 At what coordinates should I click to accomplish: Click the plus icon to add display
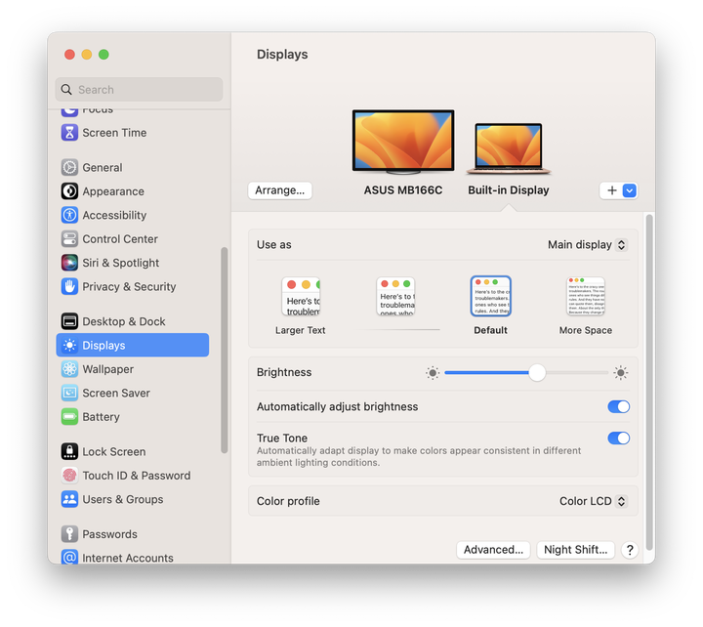611,190
